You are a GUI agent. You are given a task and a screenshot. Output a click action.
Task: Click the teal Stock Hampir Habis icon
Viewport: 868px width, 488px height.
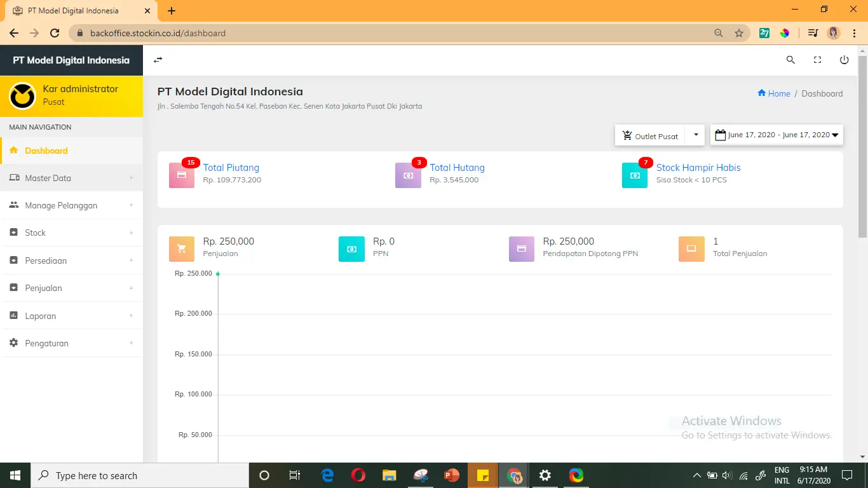[x=635, y=175]
